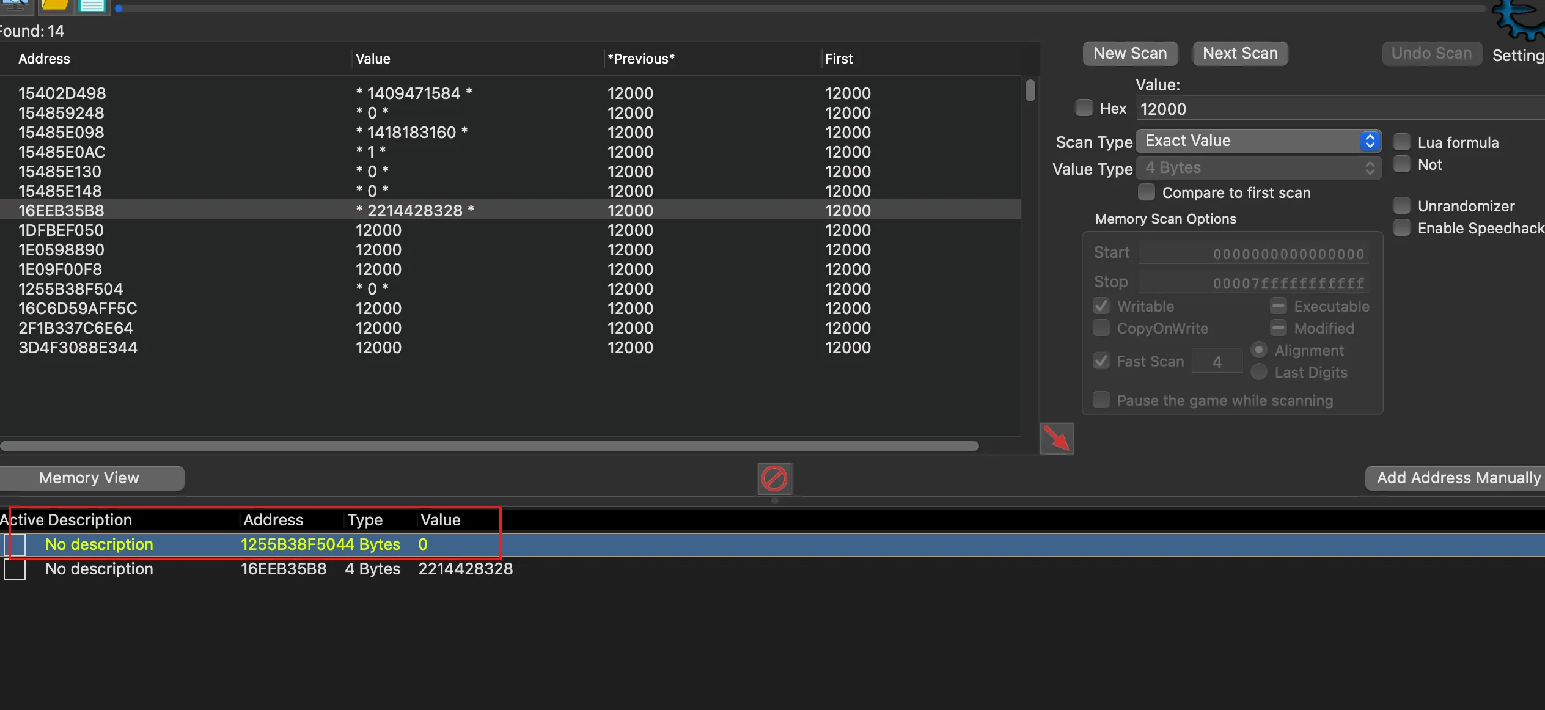Toggle the Hex checkbox

pyautogui.click(x=1084, y=108)
